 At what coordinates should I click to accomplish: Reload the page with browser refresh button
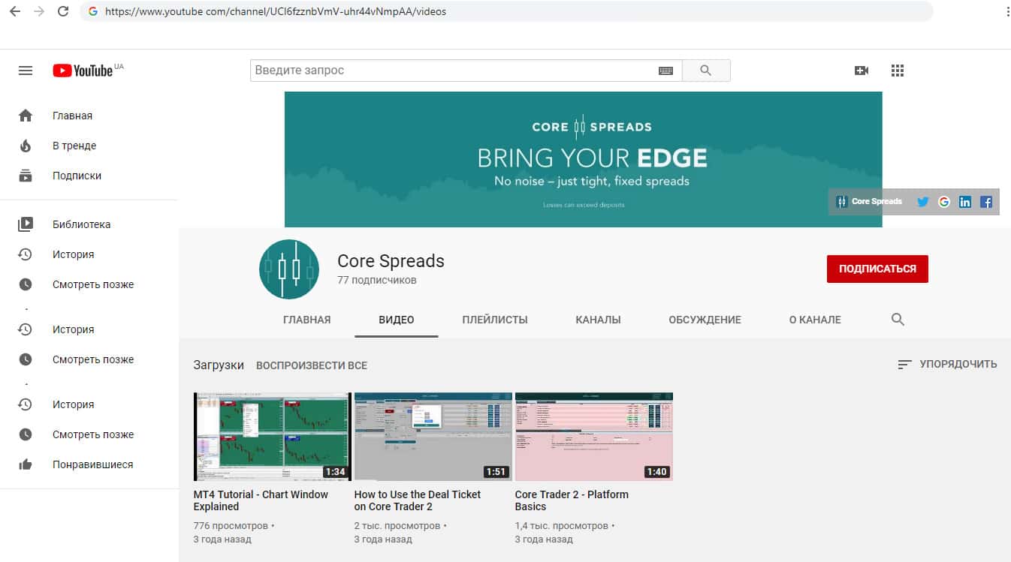[x=63, y=12]
